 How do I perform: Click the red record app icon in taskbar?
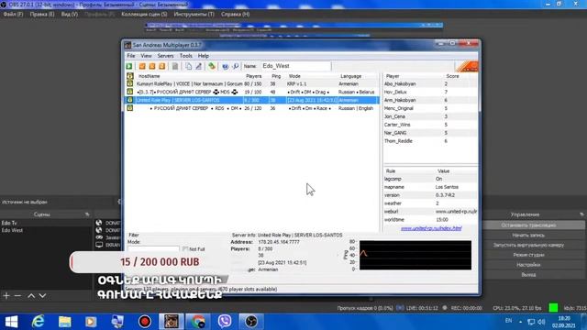tap(145, 322)
